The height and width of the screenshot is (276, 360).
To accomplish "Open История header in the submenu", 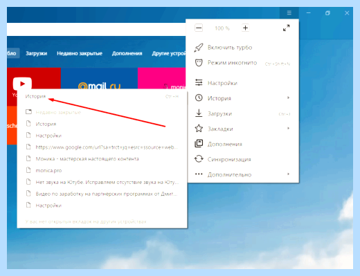I will pyautogui.click(x=35, y=96).
